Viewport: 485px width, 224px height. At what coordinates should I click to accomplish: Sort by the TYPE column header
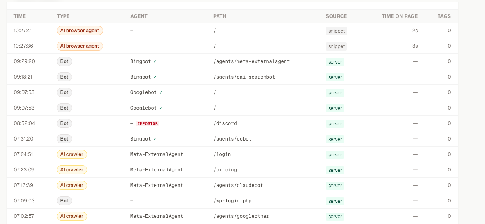[63, 16]
